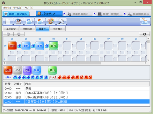This screenshot has width=153, height=114.
Task: Open the ツール(T) menu
Action: (x=18, y=8)
